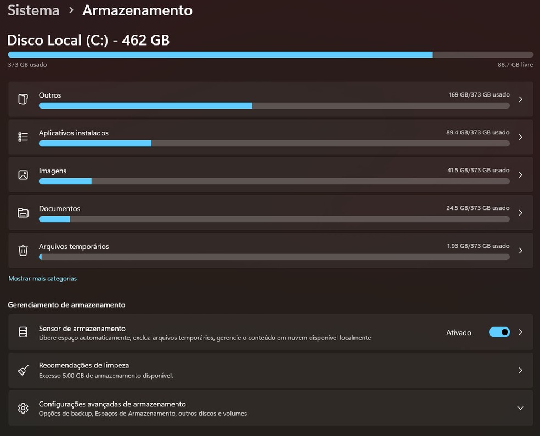Open Recomendações de limpeza chevron arrow
Image resolution: width=540 pixels, height=436 pixels.
(x=520, y=370)
